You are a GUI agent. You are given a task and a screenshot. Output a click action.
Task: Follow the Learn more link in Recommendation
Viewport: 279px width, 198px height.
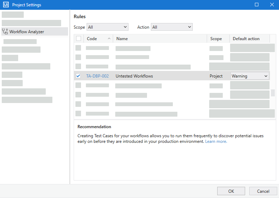216,141
